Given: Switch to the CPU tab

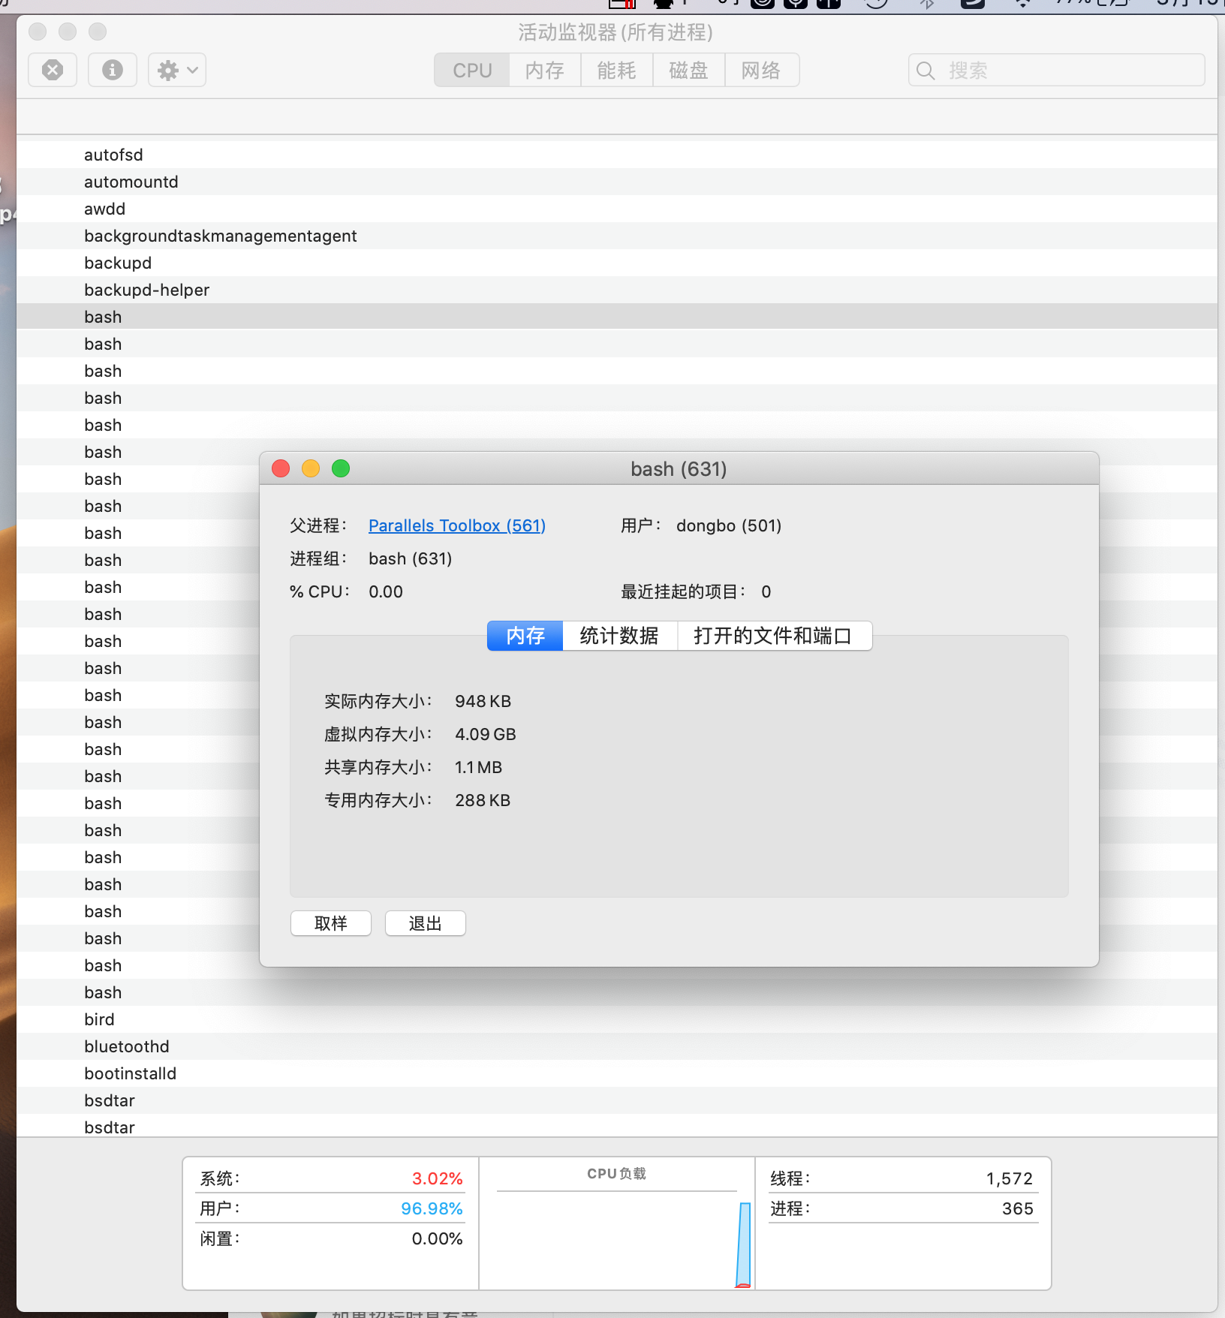Looking at the screenshot, I should tap(472, 71).
